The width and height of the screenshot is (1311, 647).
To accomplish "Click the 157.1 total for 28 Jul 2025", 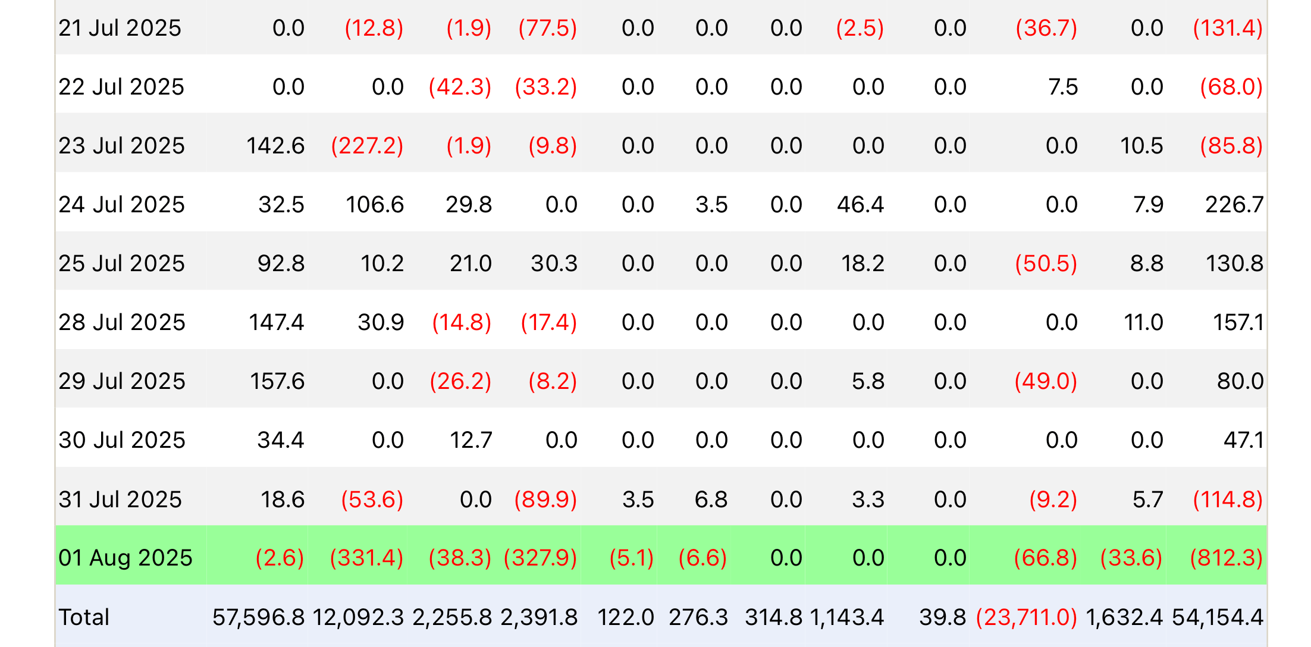I will (1238, 322).
